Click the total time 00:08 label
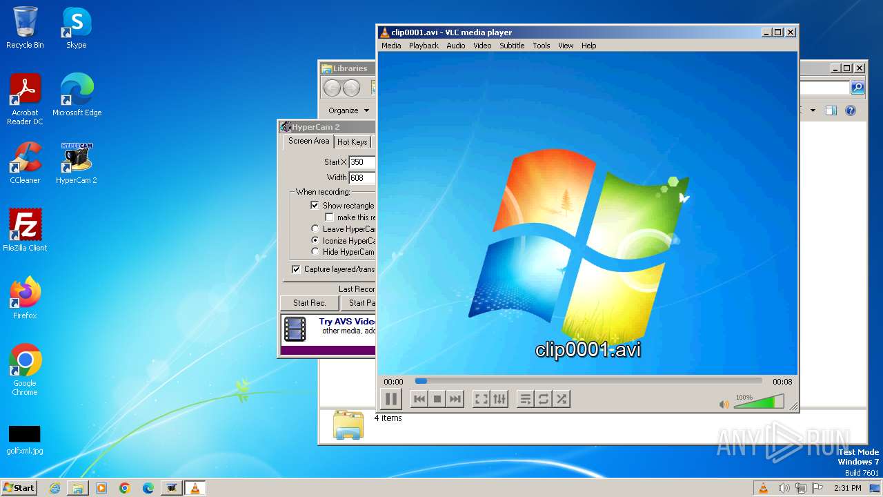The width and height of the screenshot is (883, 497). click(x=782, y=382)
